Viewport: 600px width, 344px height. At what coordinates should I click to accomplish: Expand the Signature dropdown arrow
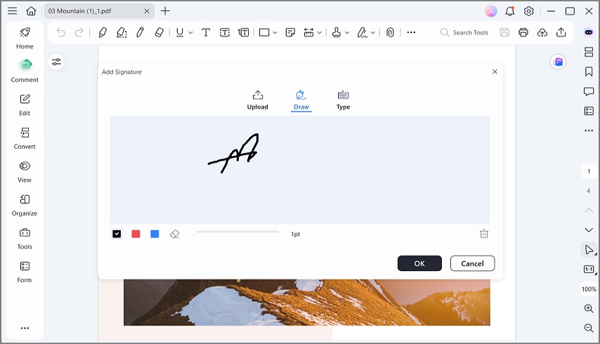[x=372, y=33]
